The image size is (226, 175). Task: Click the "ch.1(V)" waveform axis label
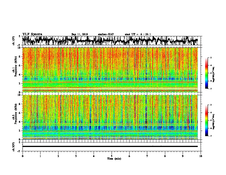[14, 41]
